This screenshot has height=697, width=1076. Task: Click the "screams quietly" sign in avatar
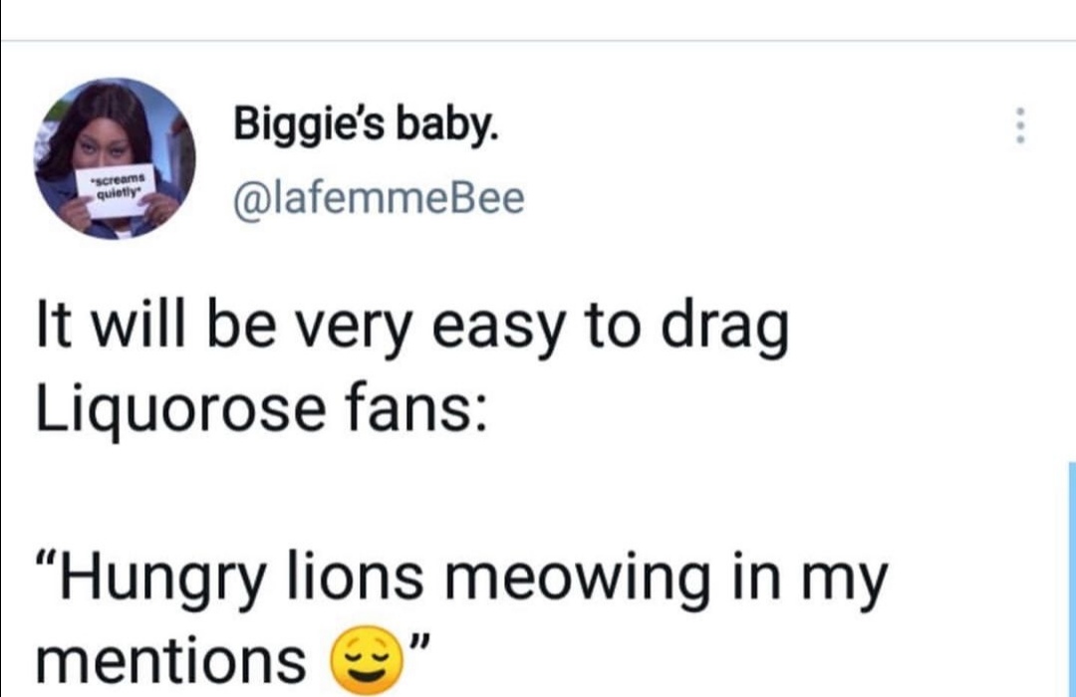tap(118, 188)
